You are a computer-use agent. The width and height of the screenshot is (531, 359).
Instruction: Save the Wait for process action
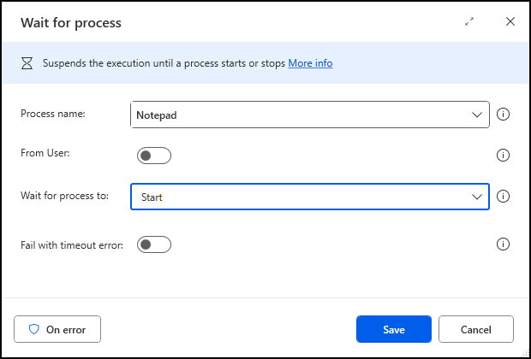[394, 329]
